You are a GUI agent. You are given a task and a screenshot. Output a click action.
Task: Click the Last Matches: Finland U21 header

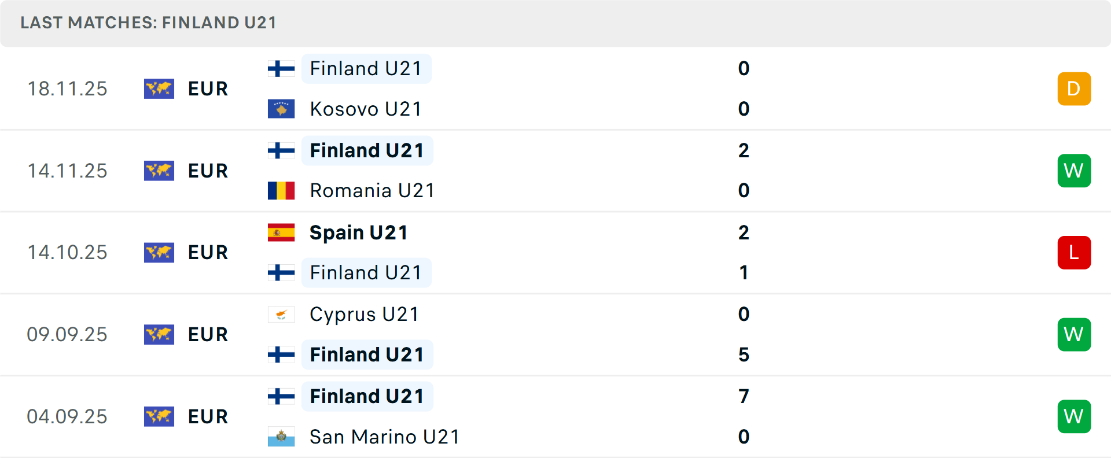(148, 23)
